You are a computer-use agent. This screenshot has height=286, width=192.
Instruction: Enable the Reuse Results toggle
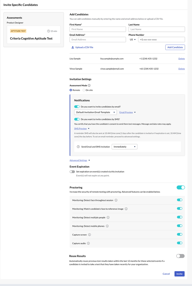[x=180, y=256]
